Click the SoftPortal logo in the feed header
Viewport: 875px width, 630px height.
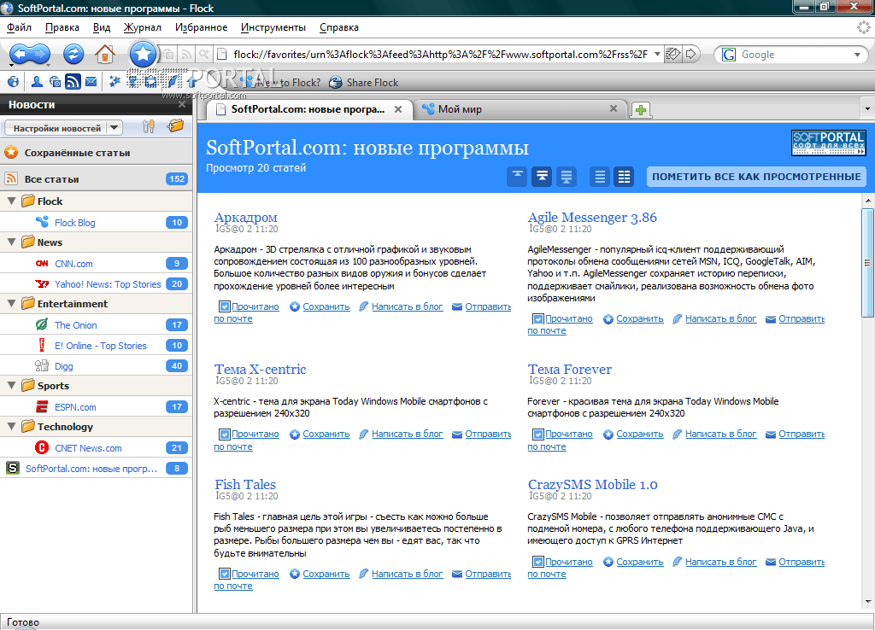pyautogui.click(x=829, y=143)
